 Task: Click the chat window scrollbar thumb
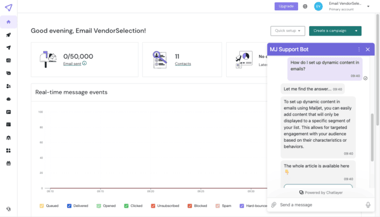[372, 138]
